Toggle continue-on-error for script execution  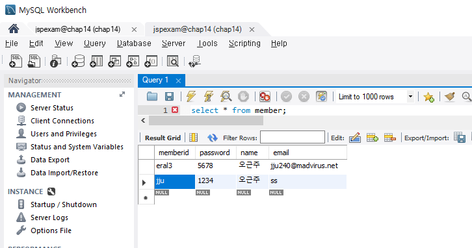(x=265, y=97)
